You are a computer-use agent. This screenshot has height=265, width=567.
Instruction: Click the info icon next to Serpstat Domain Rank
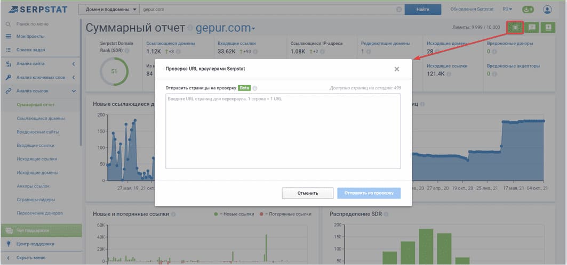[x=127, y=51]
